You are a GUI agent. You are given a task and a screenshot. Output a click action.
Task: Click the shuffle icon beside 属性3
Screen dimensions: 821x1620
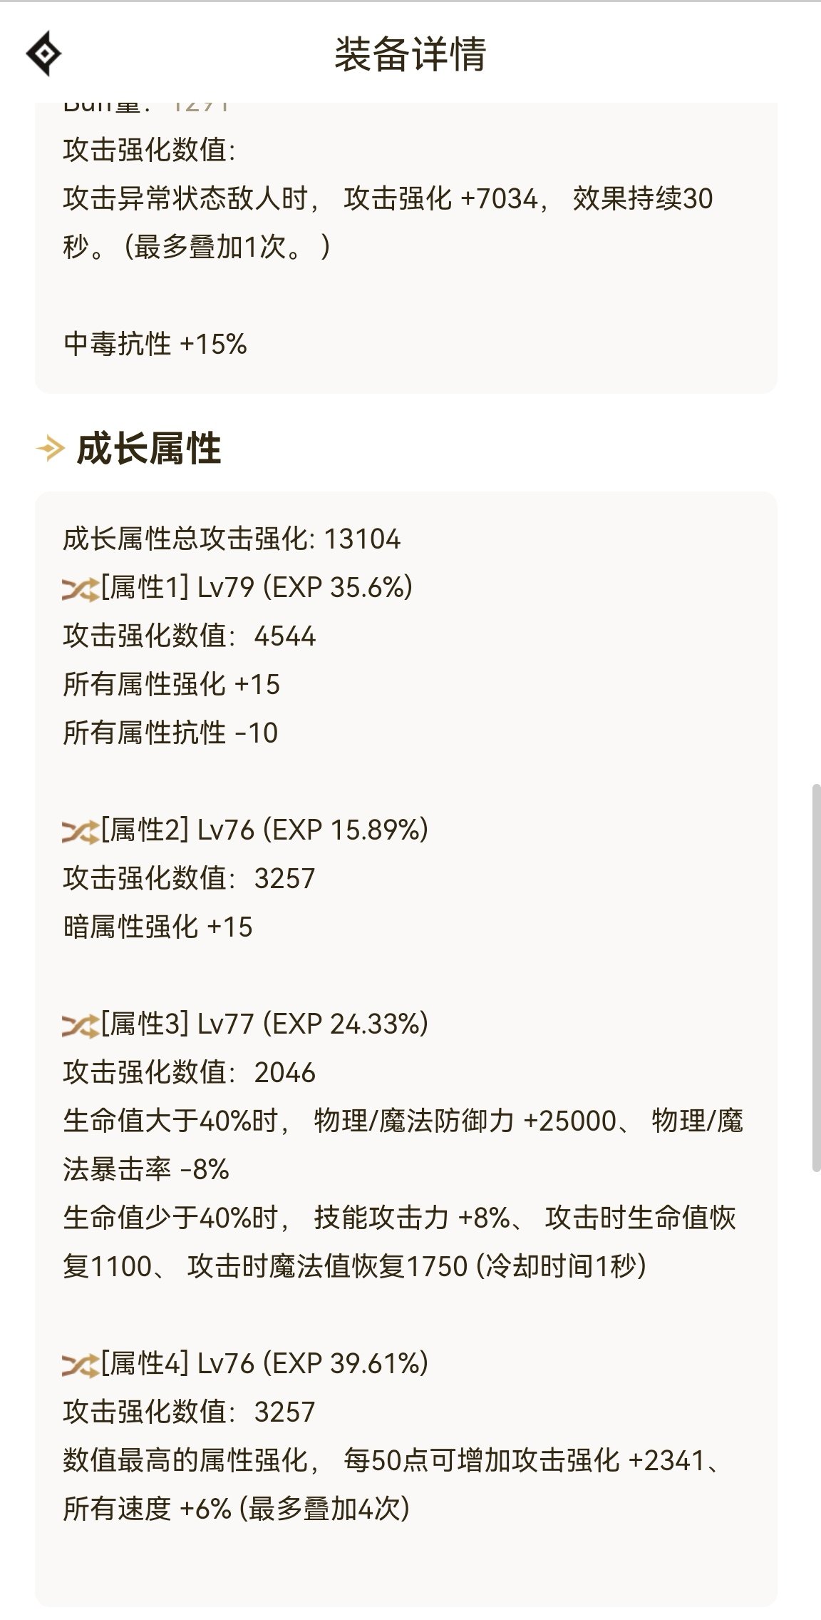click(x=80, y=1026)
